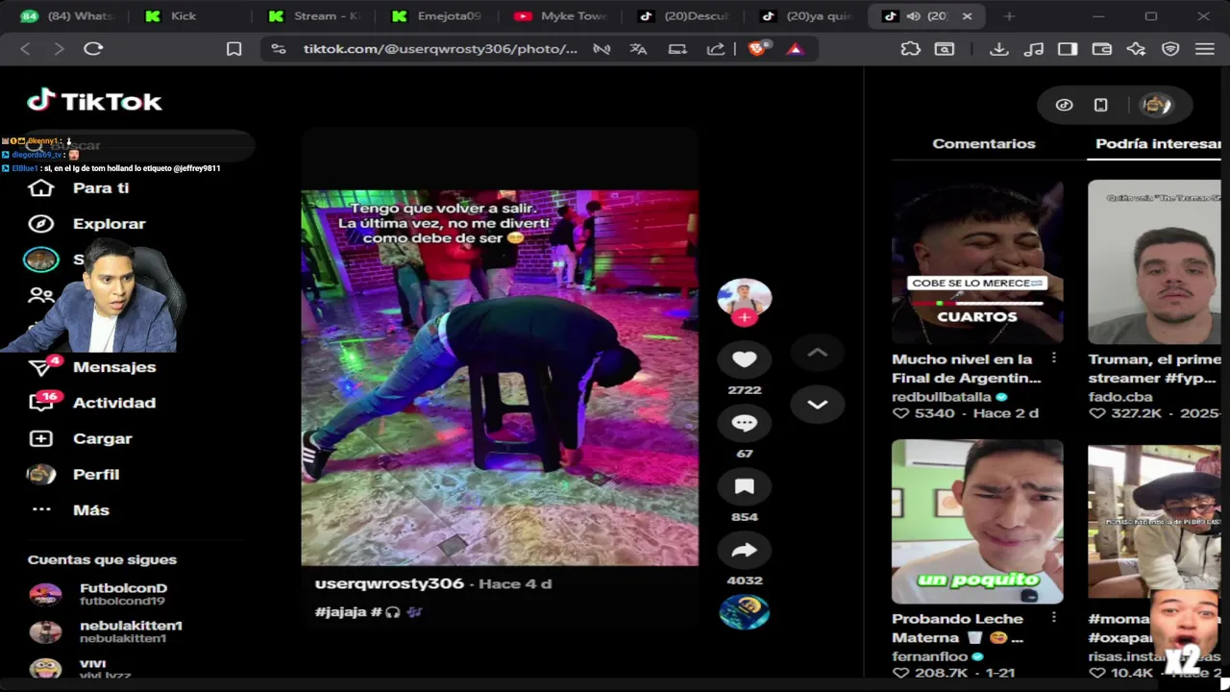Viewport: 1230px width, 692px height.
Task: Open Brave wallet icon
Action: [x=1102, y=48]
